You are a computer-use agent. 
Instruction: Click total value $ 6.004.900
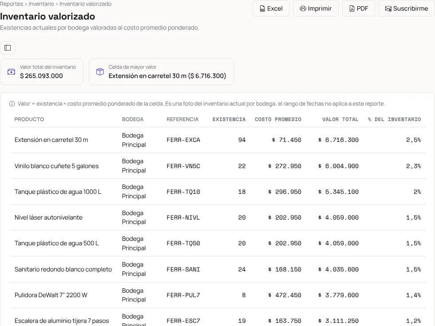tap(338, 166)
